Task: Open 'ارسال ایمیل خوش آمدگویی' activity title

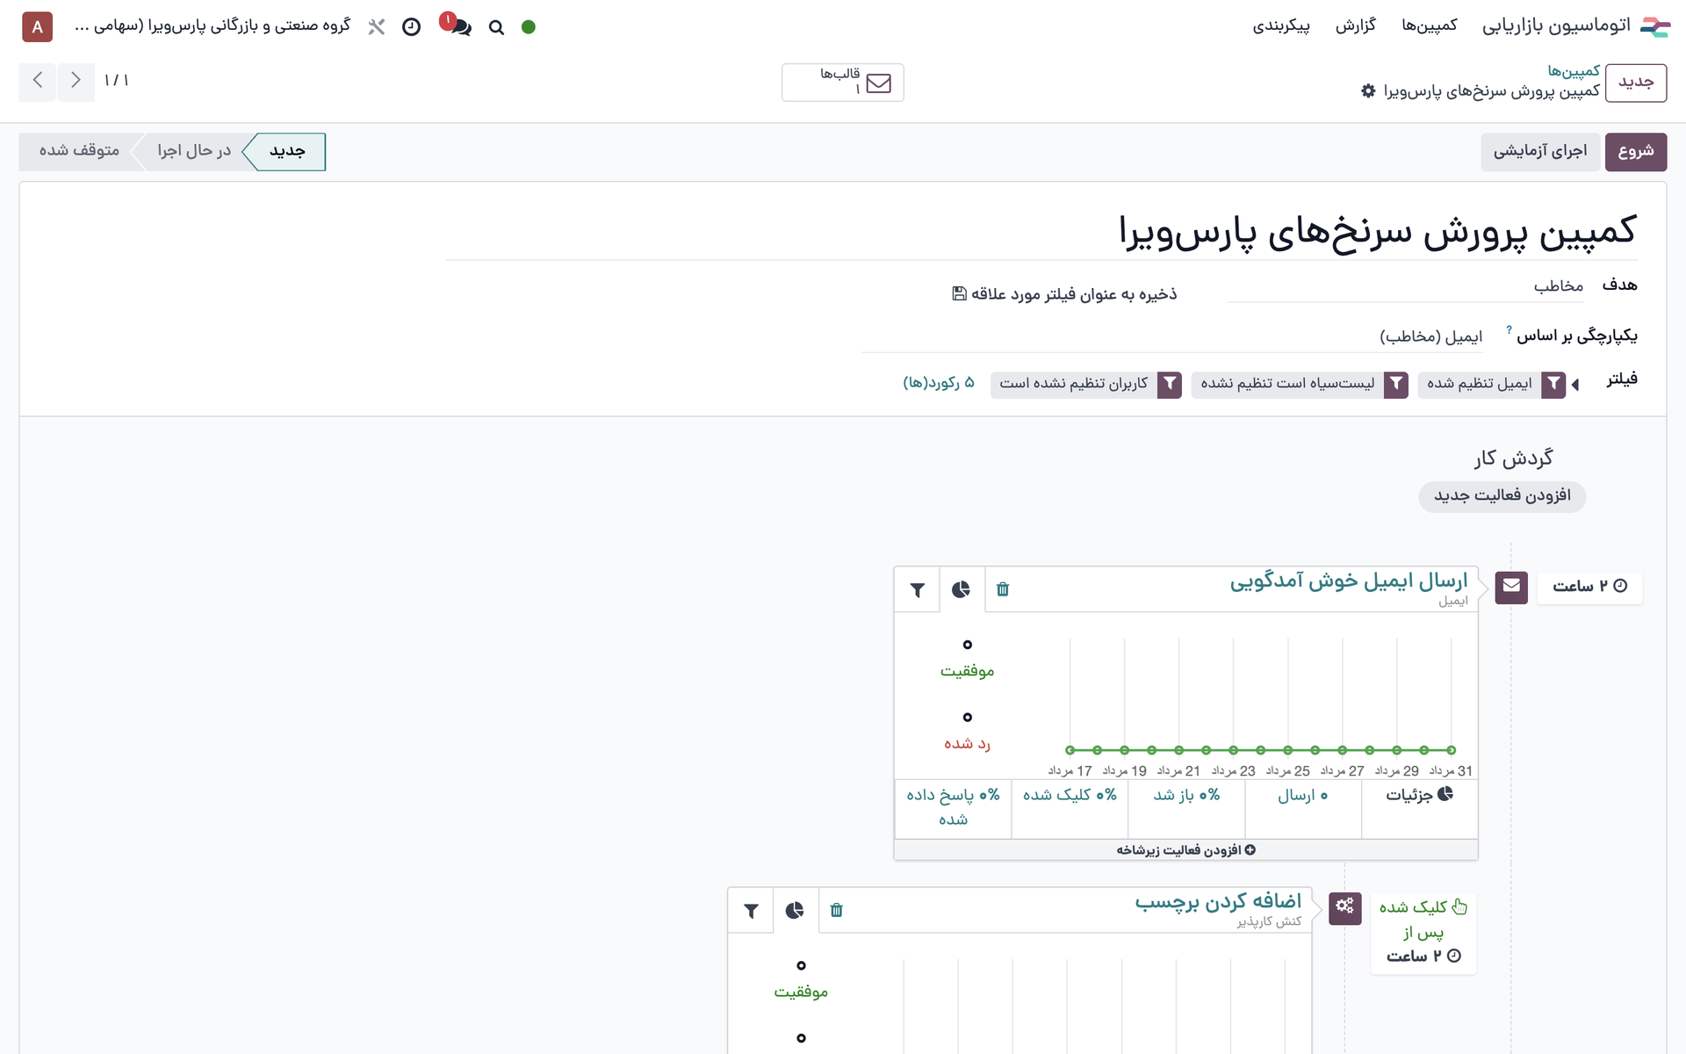Action: coord(1348,581)
